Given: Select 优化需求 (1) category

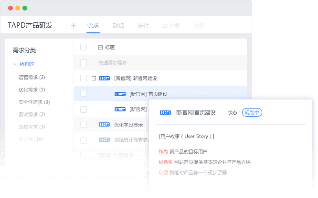Looking at the screenshot, I should (32, 89).
